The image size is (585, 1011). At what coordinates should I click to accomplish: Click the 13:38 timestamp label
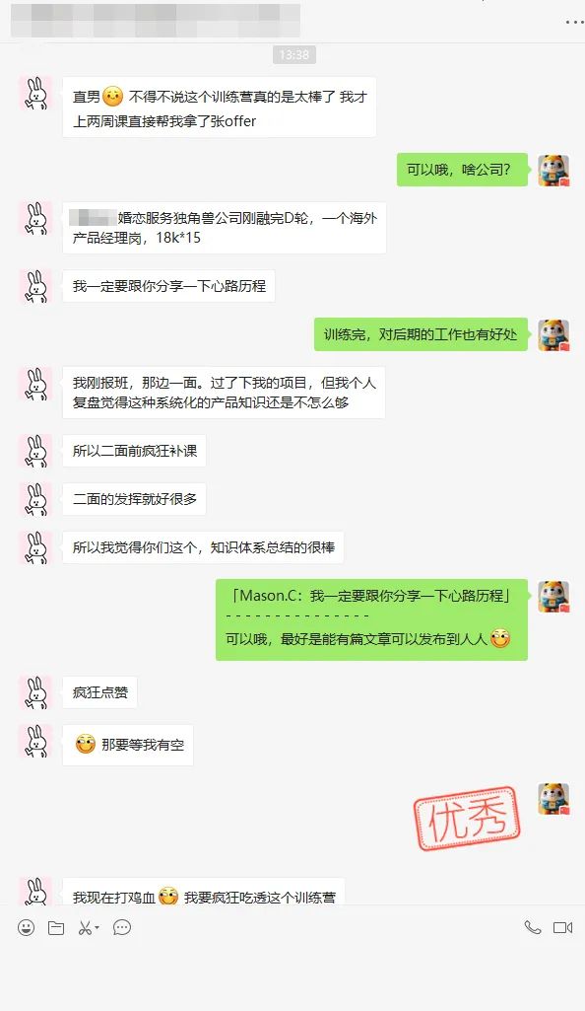tap(294, 55)
